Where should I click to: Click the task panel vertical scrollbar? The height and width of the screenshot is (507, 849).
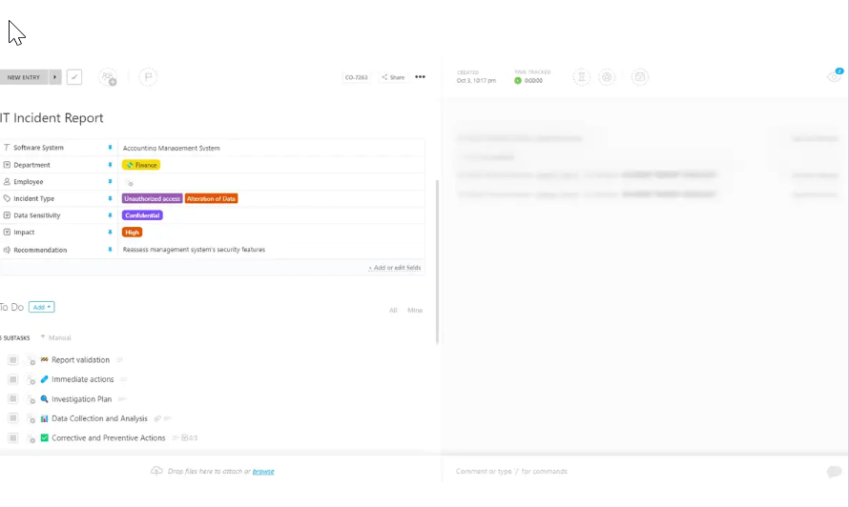437,262
